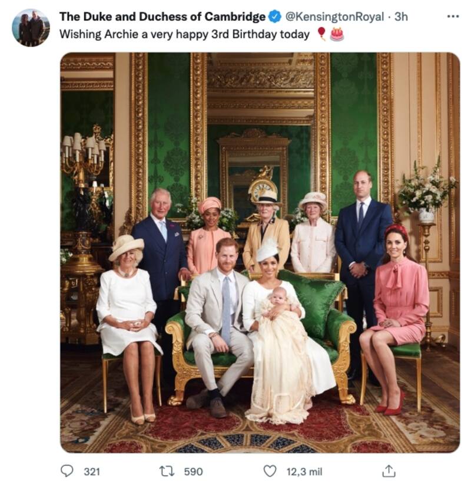Click the birthday cake emoji

click(337, 34)
